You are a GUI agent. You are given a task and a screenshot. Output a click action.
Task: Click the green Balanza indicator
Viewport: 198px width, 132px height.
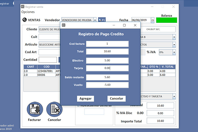[166, 20]
